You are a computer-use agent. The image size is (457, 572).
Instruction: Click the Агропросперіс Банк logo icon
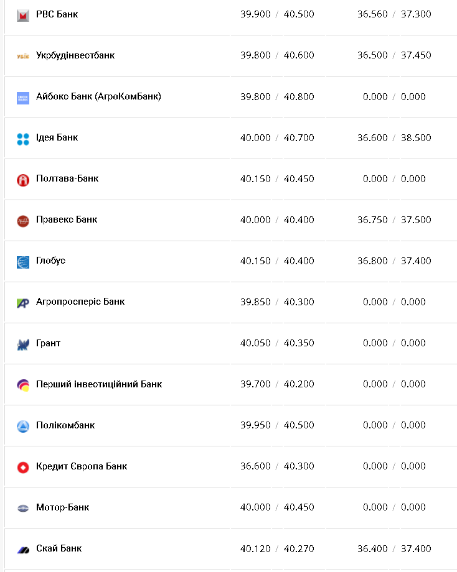pos(23,303)
